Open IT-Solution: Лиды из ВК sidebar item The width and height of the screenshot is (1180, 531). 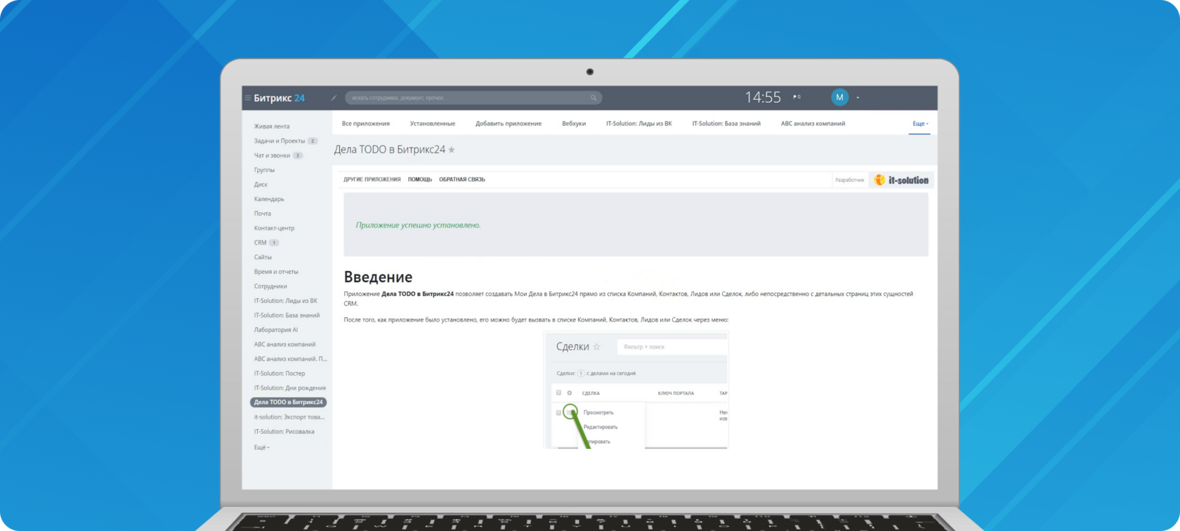tap(286, 301)
